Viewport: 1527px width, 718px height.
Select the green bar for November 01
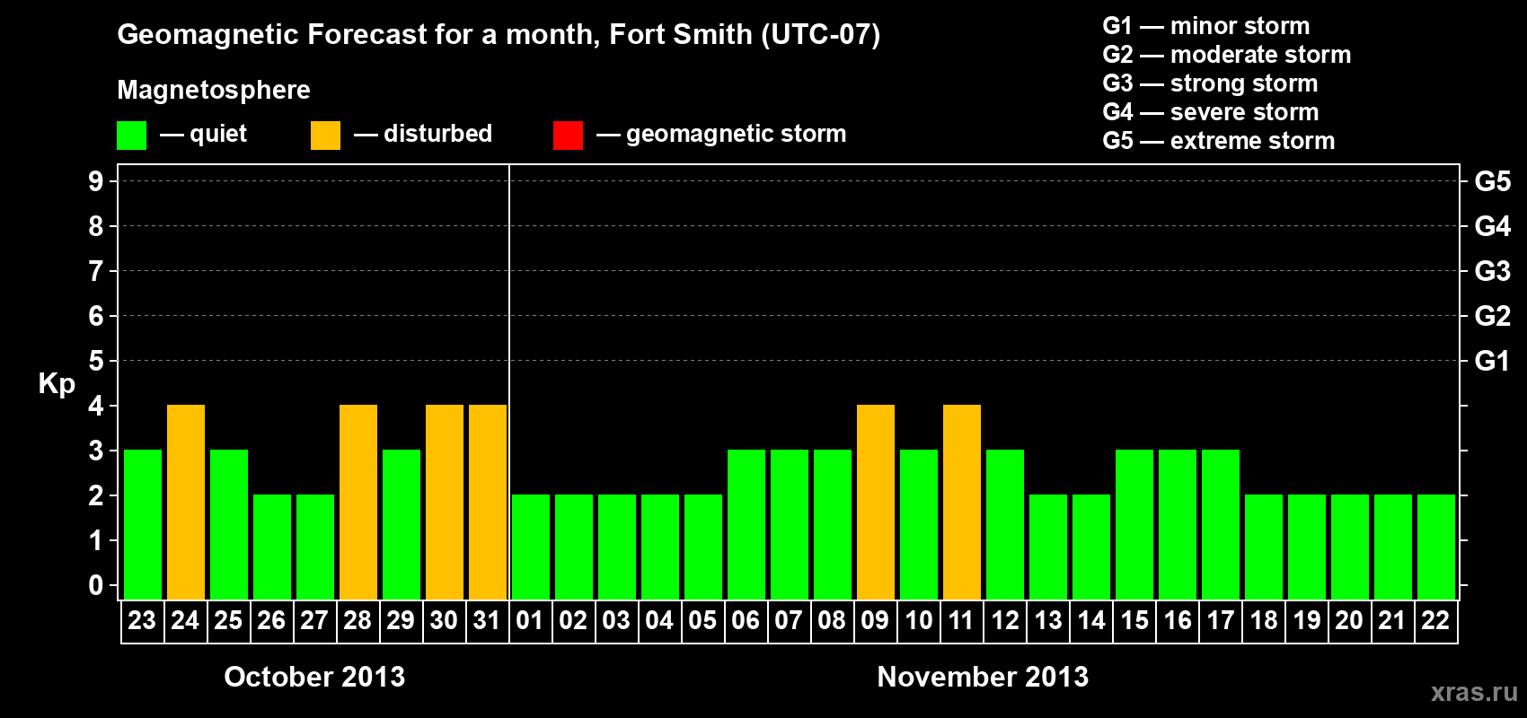coord(531,547)
